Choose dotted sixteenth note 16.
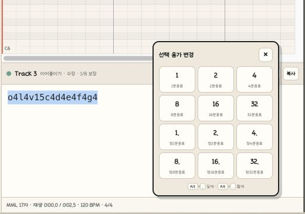The height and width of the screenshot is (214, 305). tap(216, 165)
